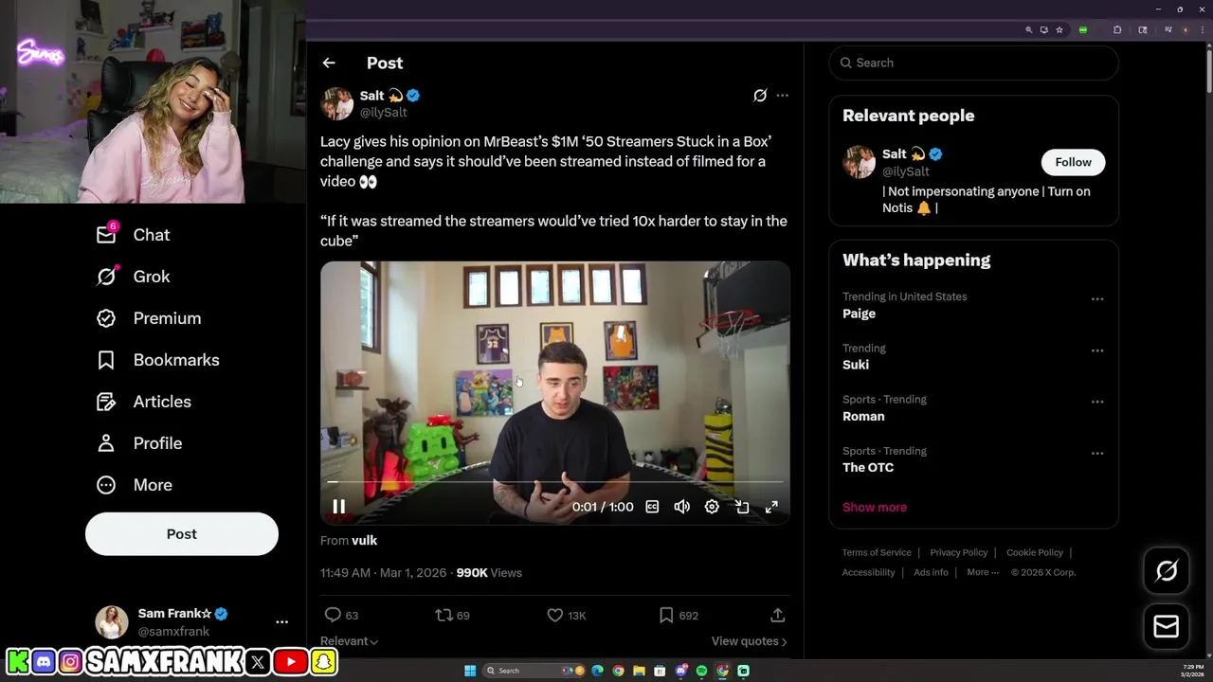Screen dimensions: 1213x682
Task: Expand video to fullscreen
Action: coord(771,507)
